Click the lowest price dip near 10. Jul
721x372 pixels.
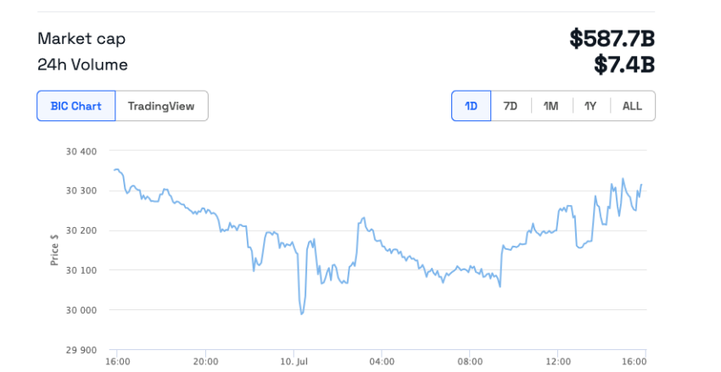(301, 314)
